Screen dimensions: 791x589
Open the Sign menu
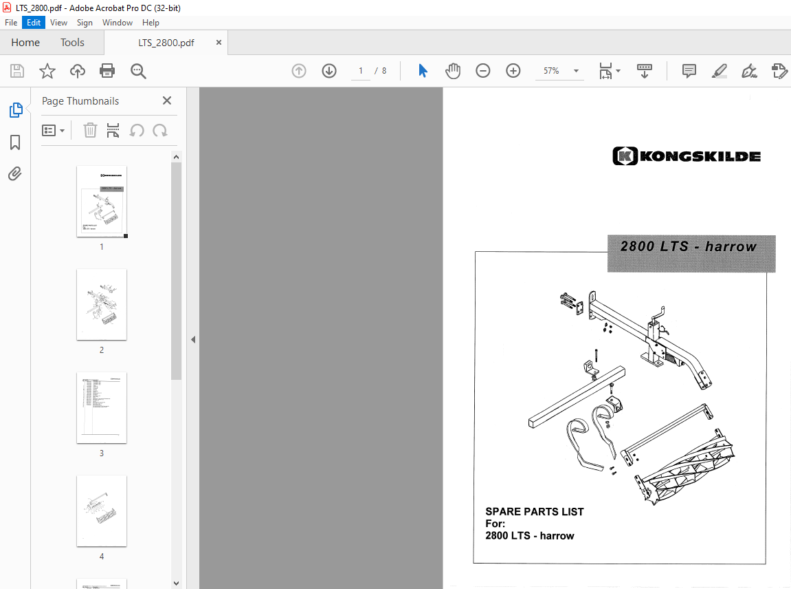tap(85, 23)
